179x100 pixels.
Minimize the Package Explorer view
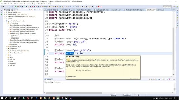tap(39, 10)
